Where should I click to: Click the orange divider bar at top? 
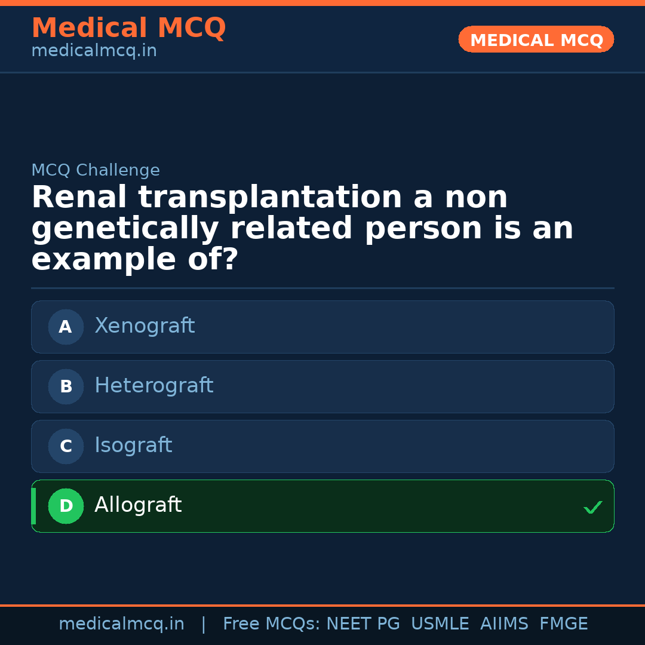322,3
